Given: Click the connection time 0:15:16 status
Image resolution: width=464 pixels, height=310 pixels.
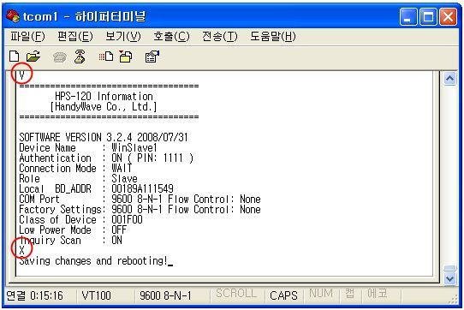Looking at the screenshot, I should pyautogui.click(x=34, y=295).
